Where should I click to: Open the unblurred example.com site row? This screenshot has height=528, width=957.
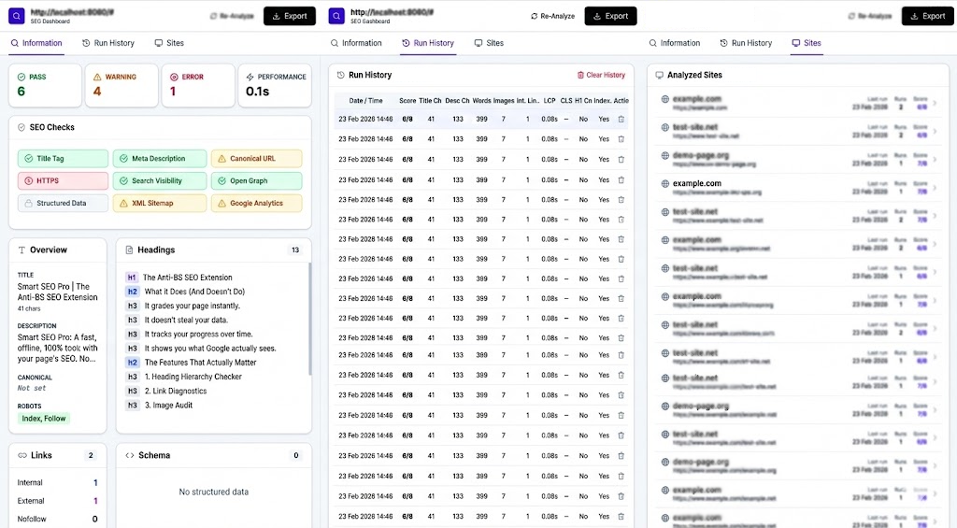point(798,188)
